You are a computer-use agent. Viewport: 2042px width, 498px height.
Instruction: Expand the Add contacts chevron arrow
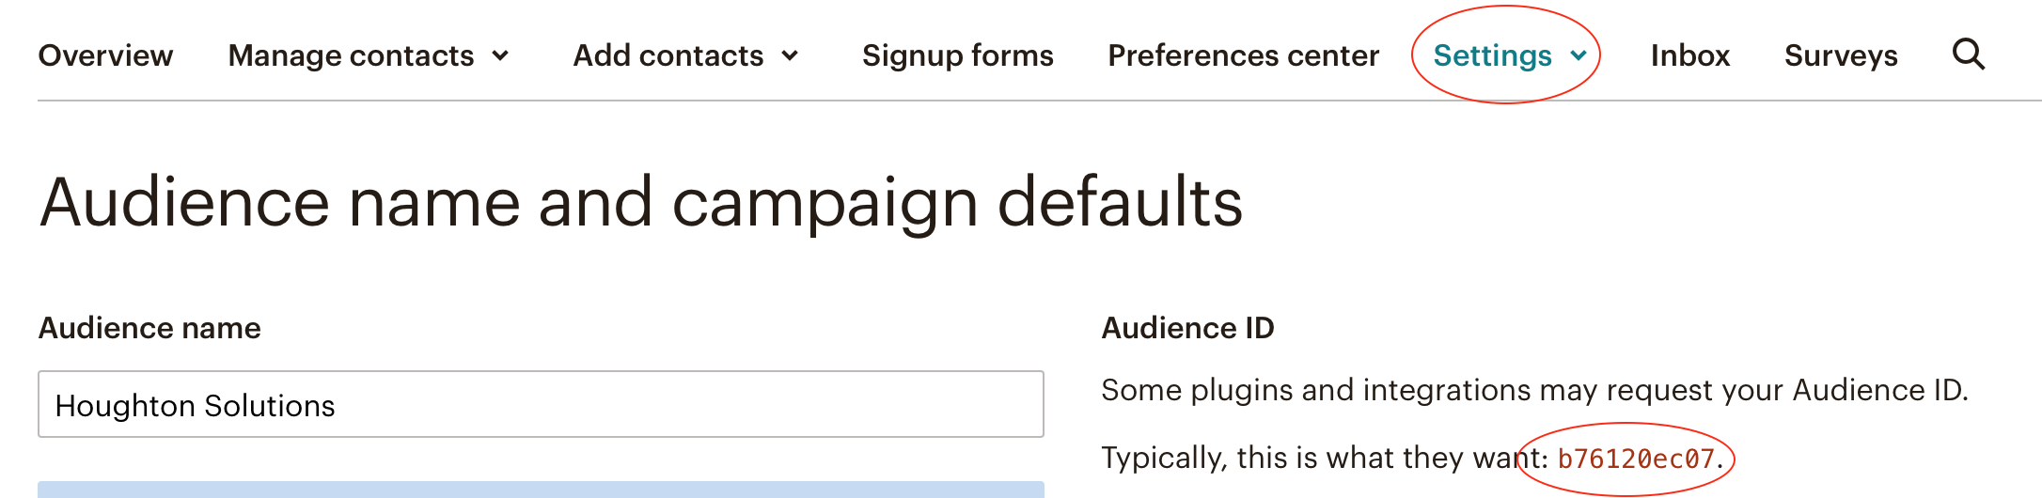(791, 55)
